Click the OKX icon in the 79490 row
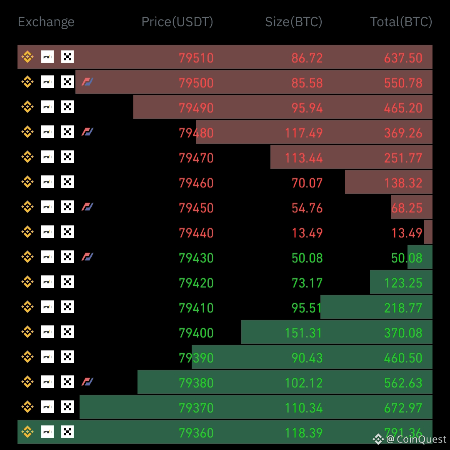This screenshot has height=450, width=450. point(67,107)
